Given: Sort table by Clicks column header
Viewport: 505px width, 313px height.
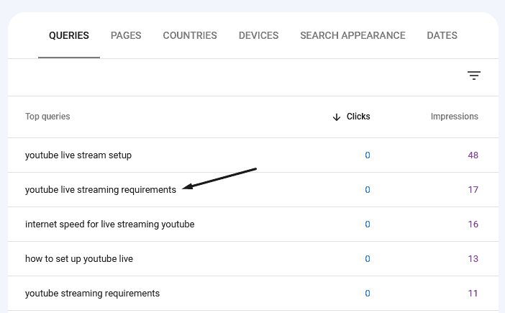Looking at the screenshot, I should pos(358,117).
